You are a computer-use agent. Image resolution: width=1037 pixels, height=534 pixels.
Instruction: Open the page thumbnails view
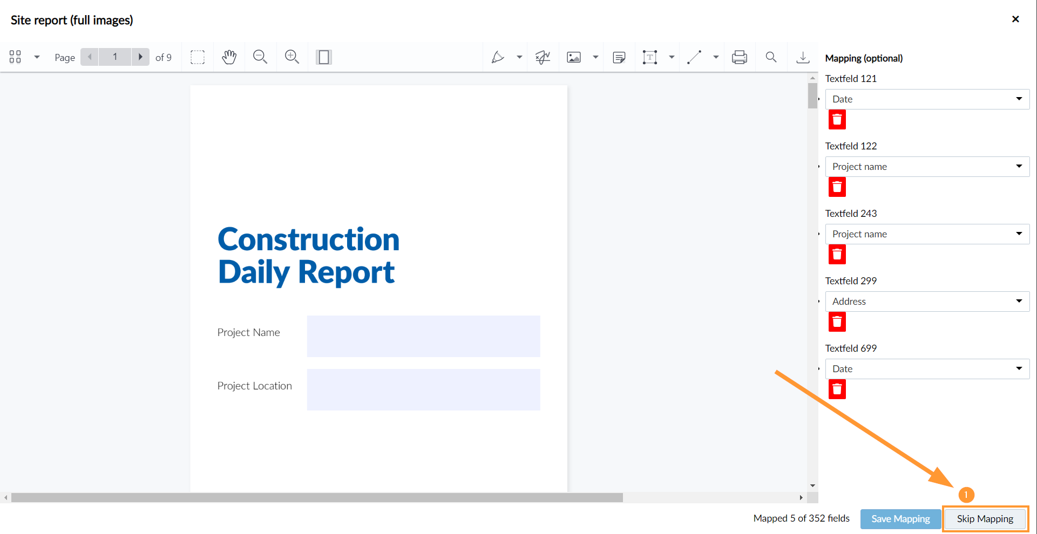[15, 57]
